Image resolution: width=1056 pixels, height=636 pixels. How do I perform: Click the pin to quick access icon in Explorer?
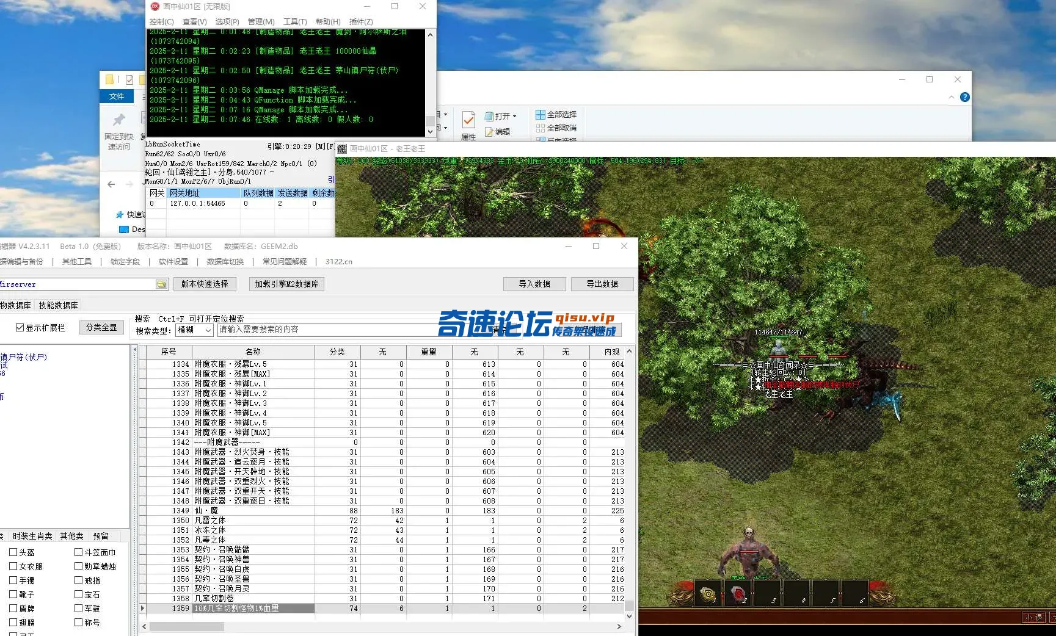tap(118, 120)
